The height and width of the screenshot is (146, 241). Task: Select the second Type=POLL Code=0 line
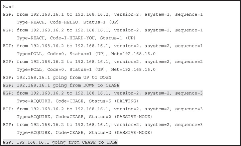(86, 69)
